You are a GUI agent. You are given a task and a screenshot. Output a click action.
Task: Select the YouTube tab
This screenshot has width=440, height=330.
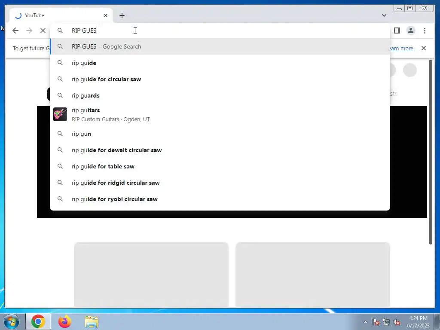coord(61,15)
